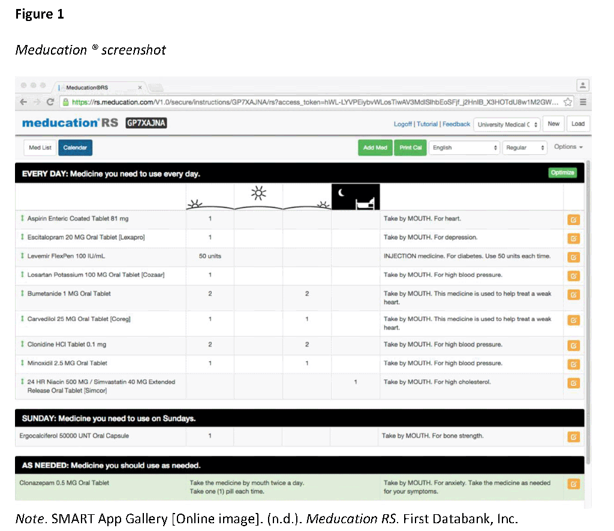The height and width of the screenshot is (531, 614).
Task: Open the University Medical site dropdown
Action: (x=507, y=125)
